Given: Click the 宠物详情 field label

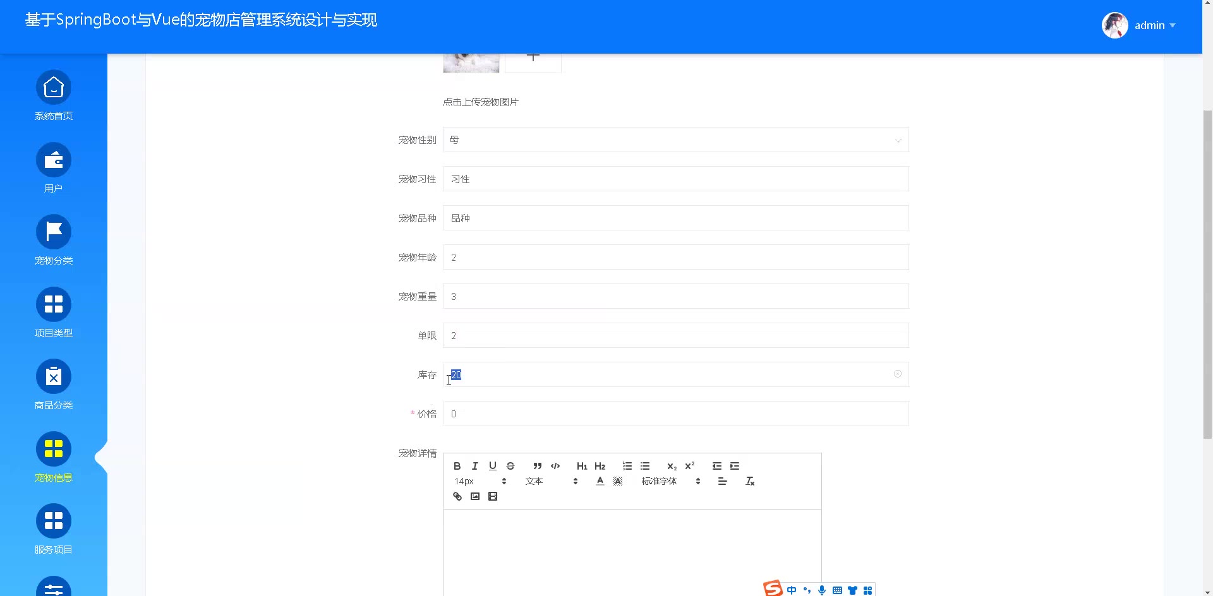Looking at the screenshot, I should [x=418, y=453].
